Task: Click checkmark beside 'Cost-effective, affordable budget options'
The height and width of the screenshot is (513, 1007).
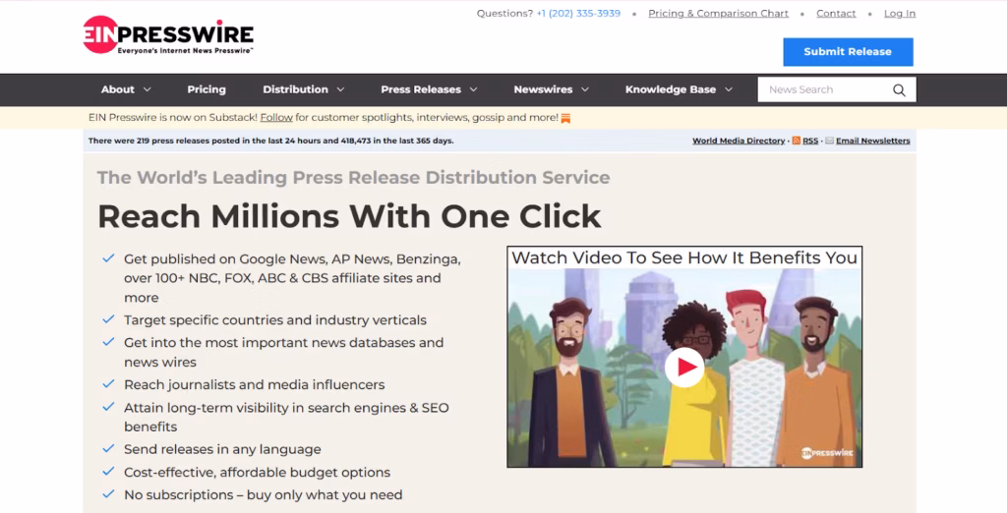Action: [108, 472]
